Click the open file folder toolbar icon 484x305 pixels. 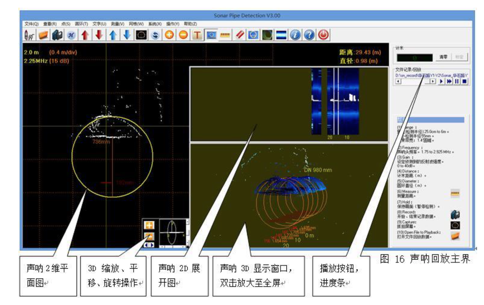tap(43, 35)
